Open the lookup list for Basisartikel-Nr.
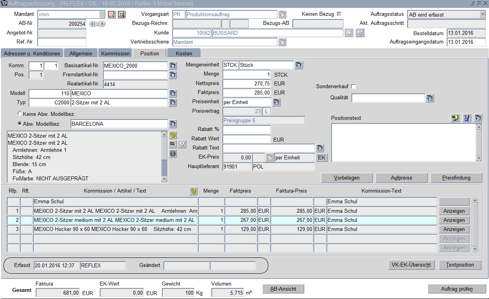489x299 pixels. (173, 66)
